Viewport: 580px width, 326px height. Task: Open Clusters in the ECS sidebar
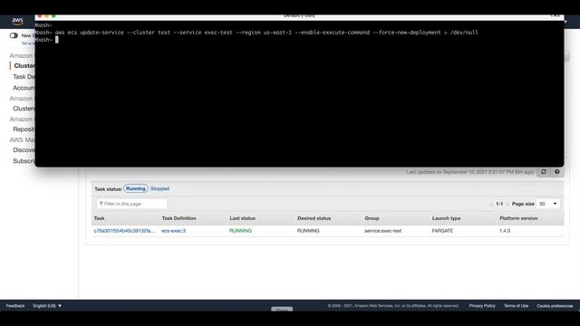coord(24,66)
